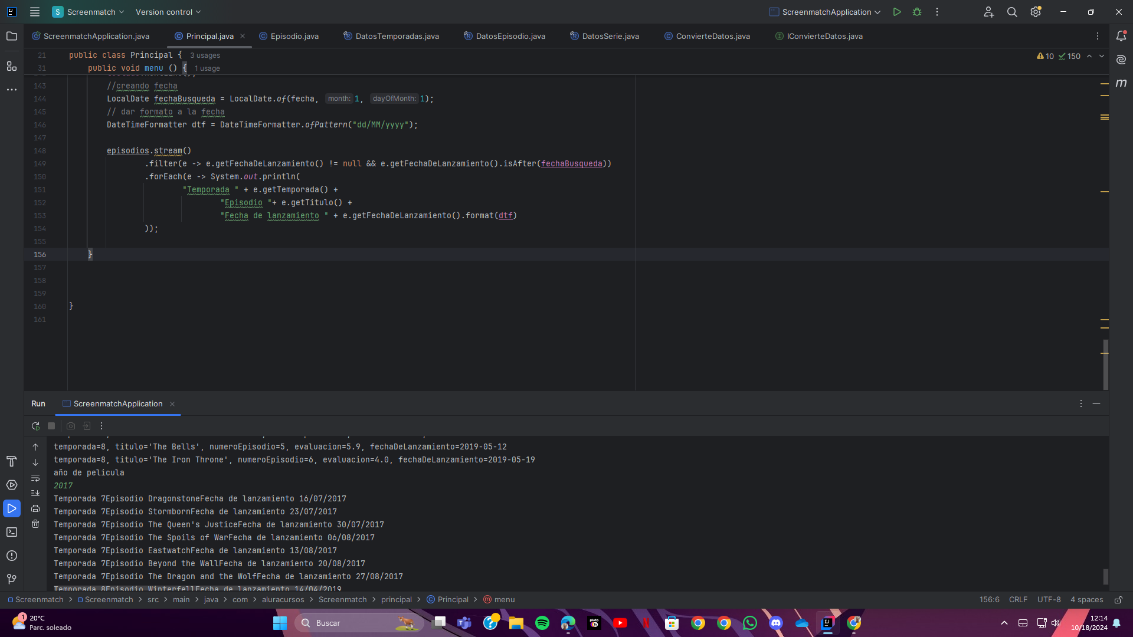
Task: Open Terminal tool window icon
Action: [12, 532]
